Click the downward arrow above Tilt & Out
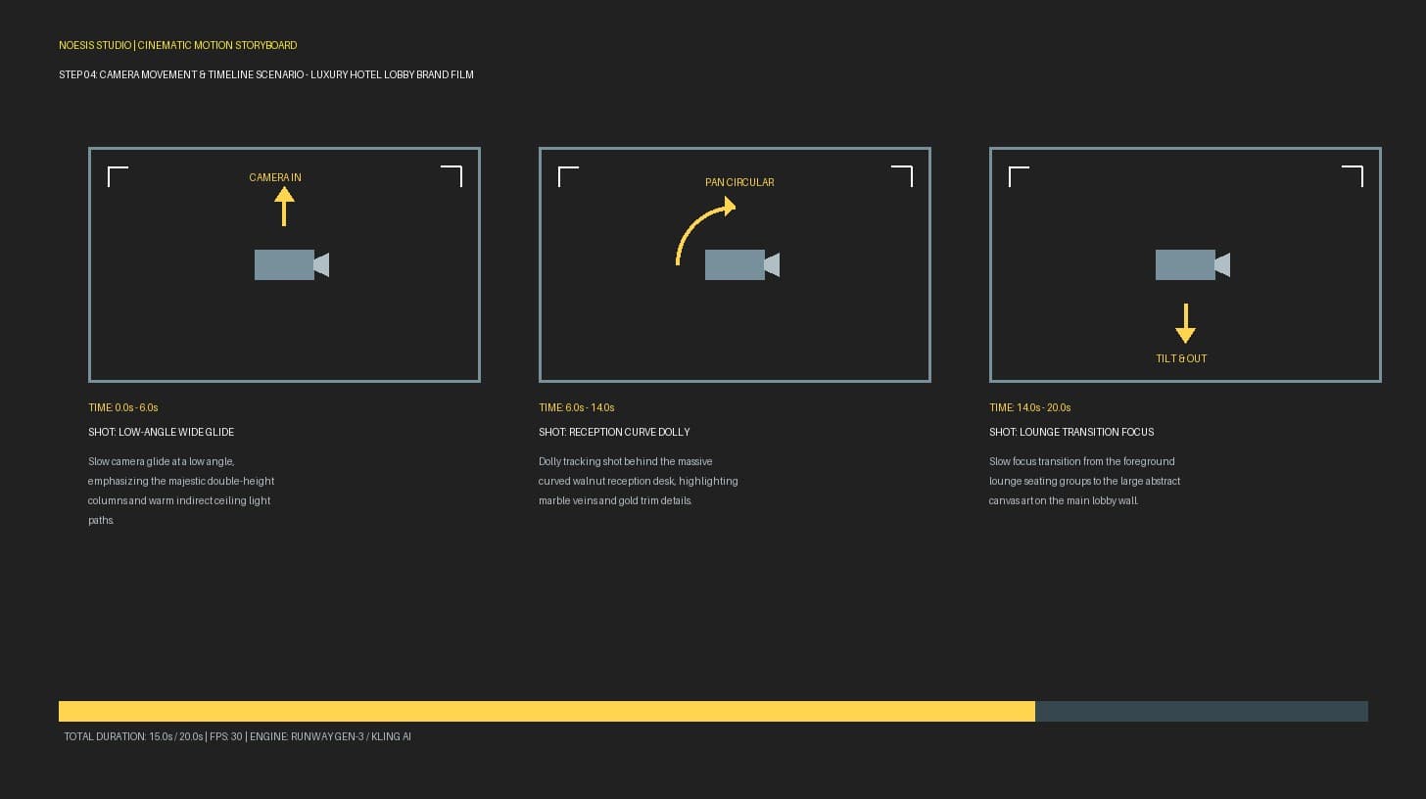The height and width of the screenshot is (799, 1426). tap(1185, 323)
